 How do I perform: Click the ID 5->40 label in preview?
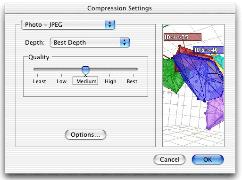click(x=208, y=50)
